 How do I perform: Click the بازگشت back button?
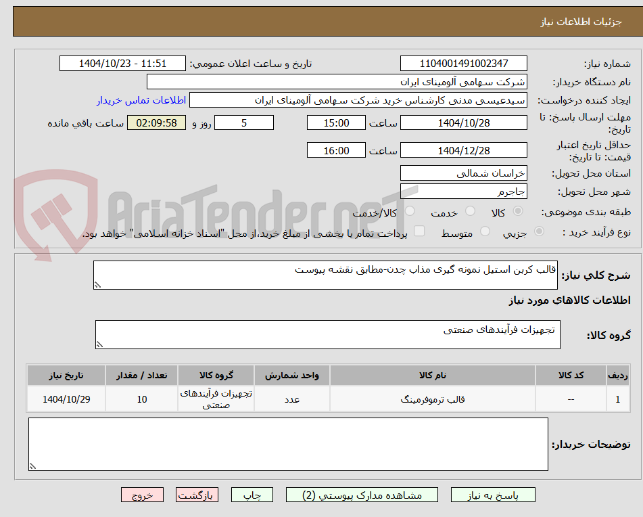pyautogui.click(x=197, y=495)
